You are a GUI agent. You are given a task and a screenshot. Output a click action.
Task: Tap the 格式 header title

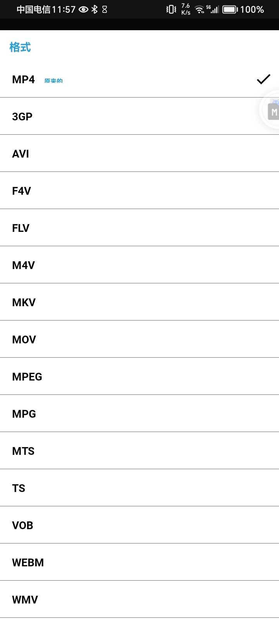tap(20, 47)
